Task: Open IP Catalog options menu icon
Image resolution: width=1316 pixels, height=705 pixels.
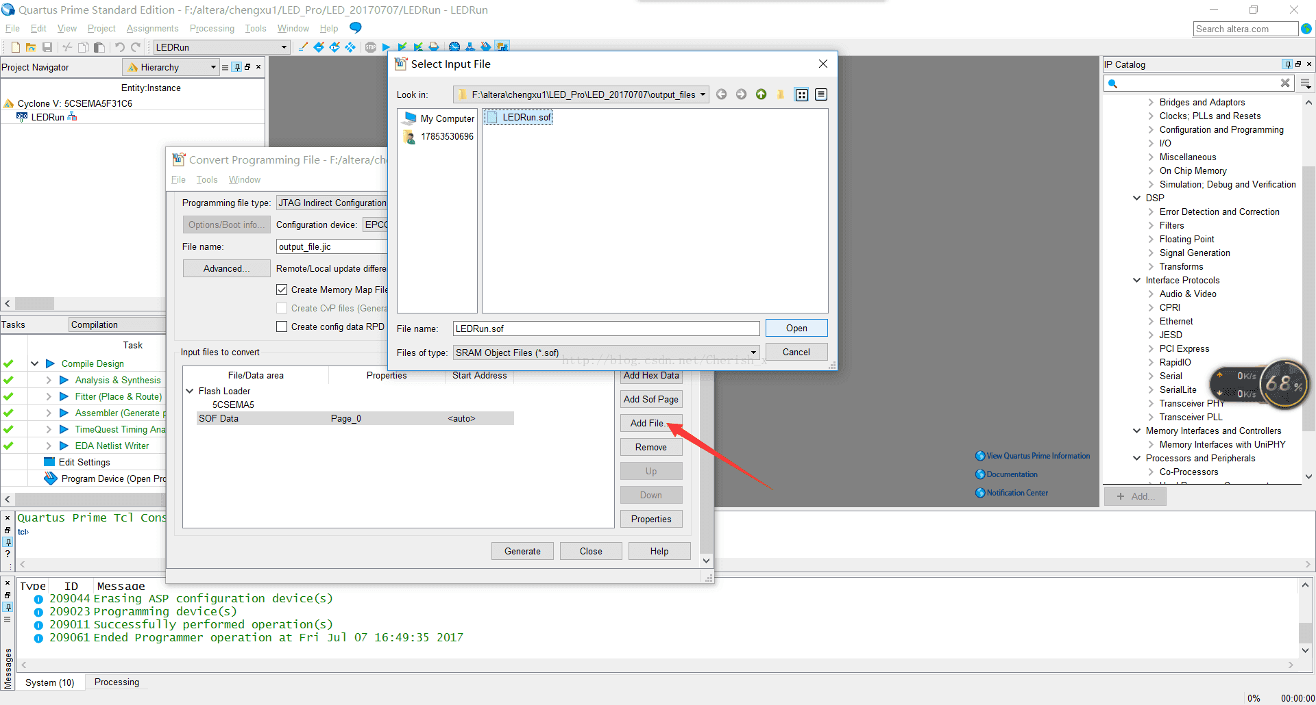Action: coord(1306,84)
